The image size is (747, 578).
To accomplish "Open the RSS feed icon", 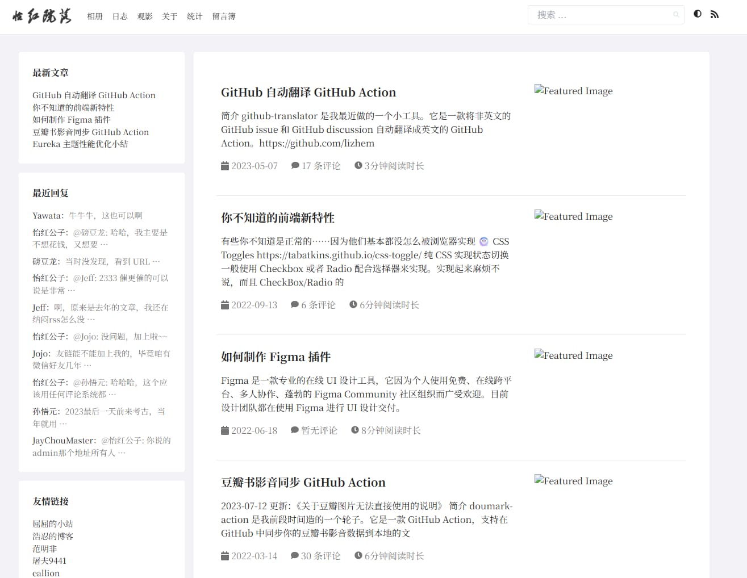I will point(715,14).
